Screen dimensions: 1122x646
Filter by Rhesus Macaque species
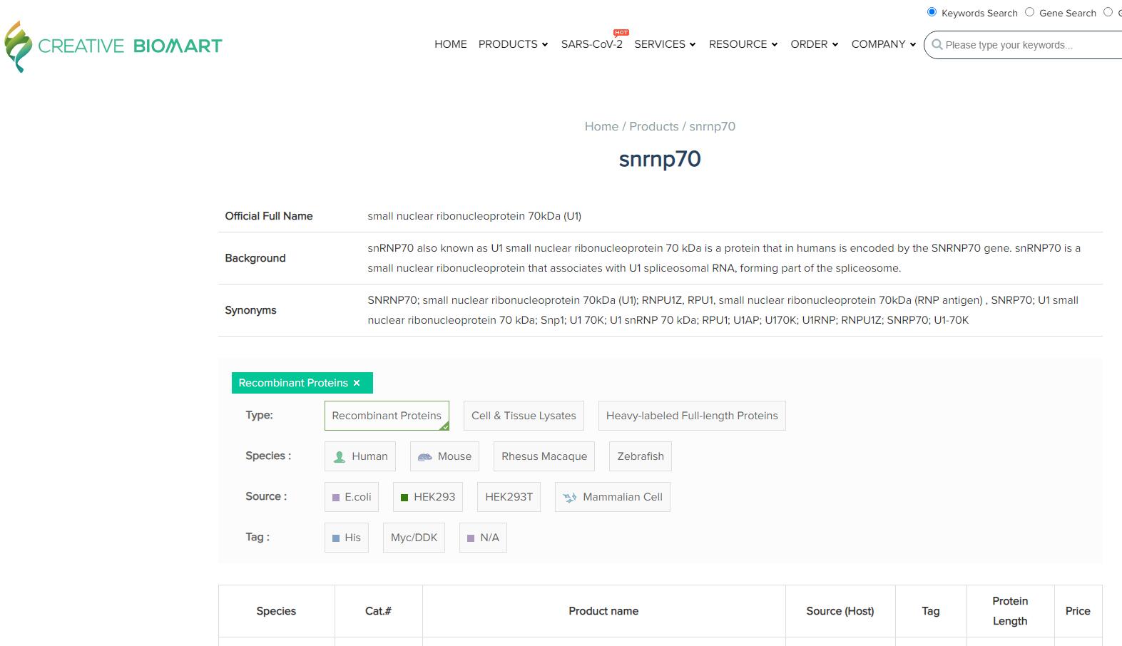point(544,456)
